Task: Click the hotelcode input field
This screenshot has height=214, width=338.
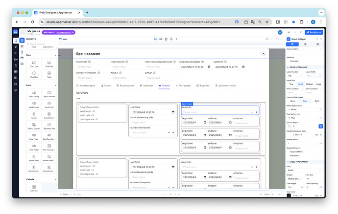Action: click(x=93, y=67)
